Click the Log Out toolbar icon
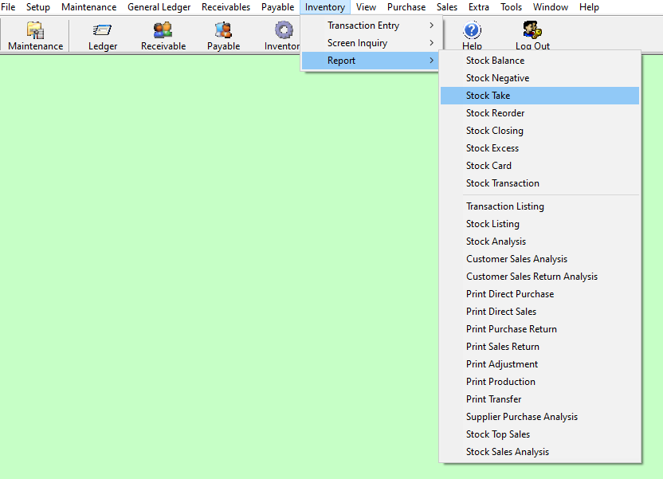Viewport: 663px width, 479px height. [532, 36]
